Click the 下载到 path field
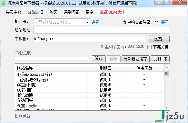The height and width of the screenshot is (123, 188). 89,39
